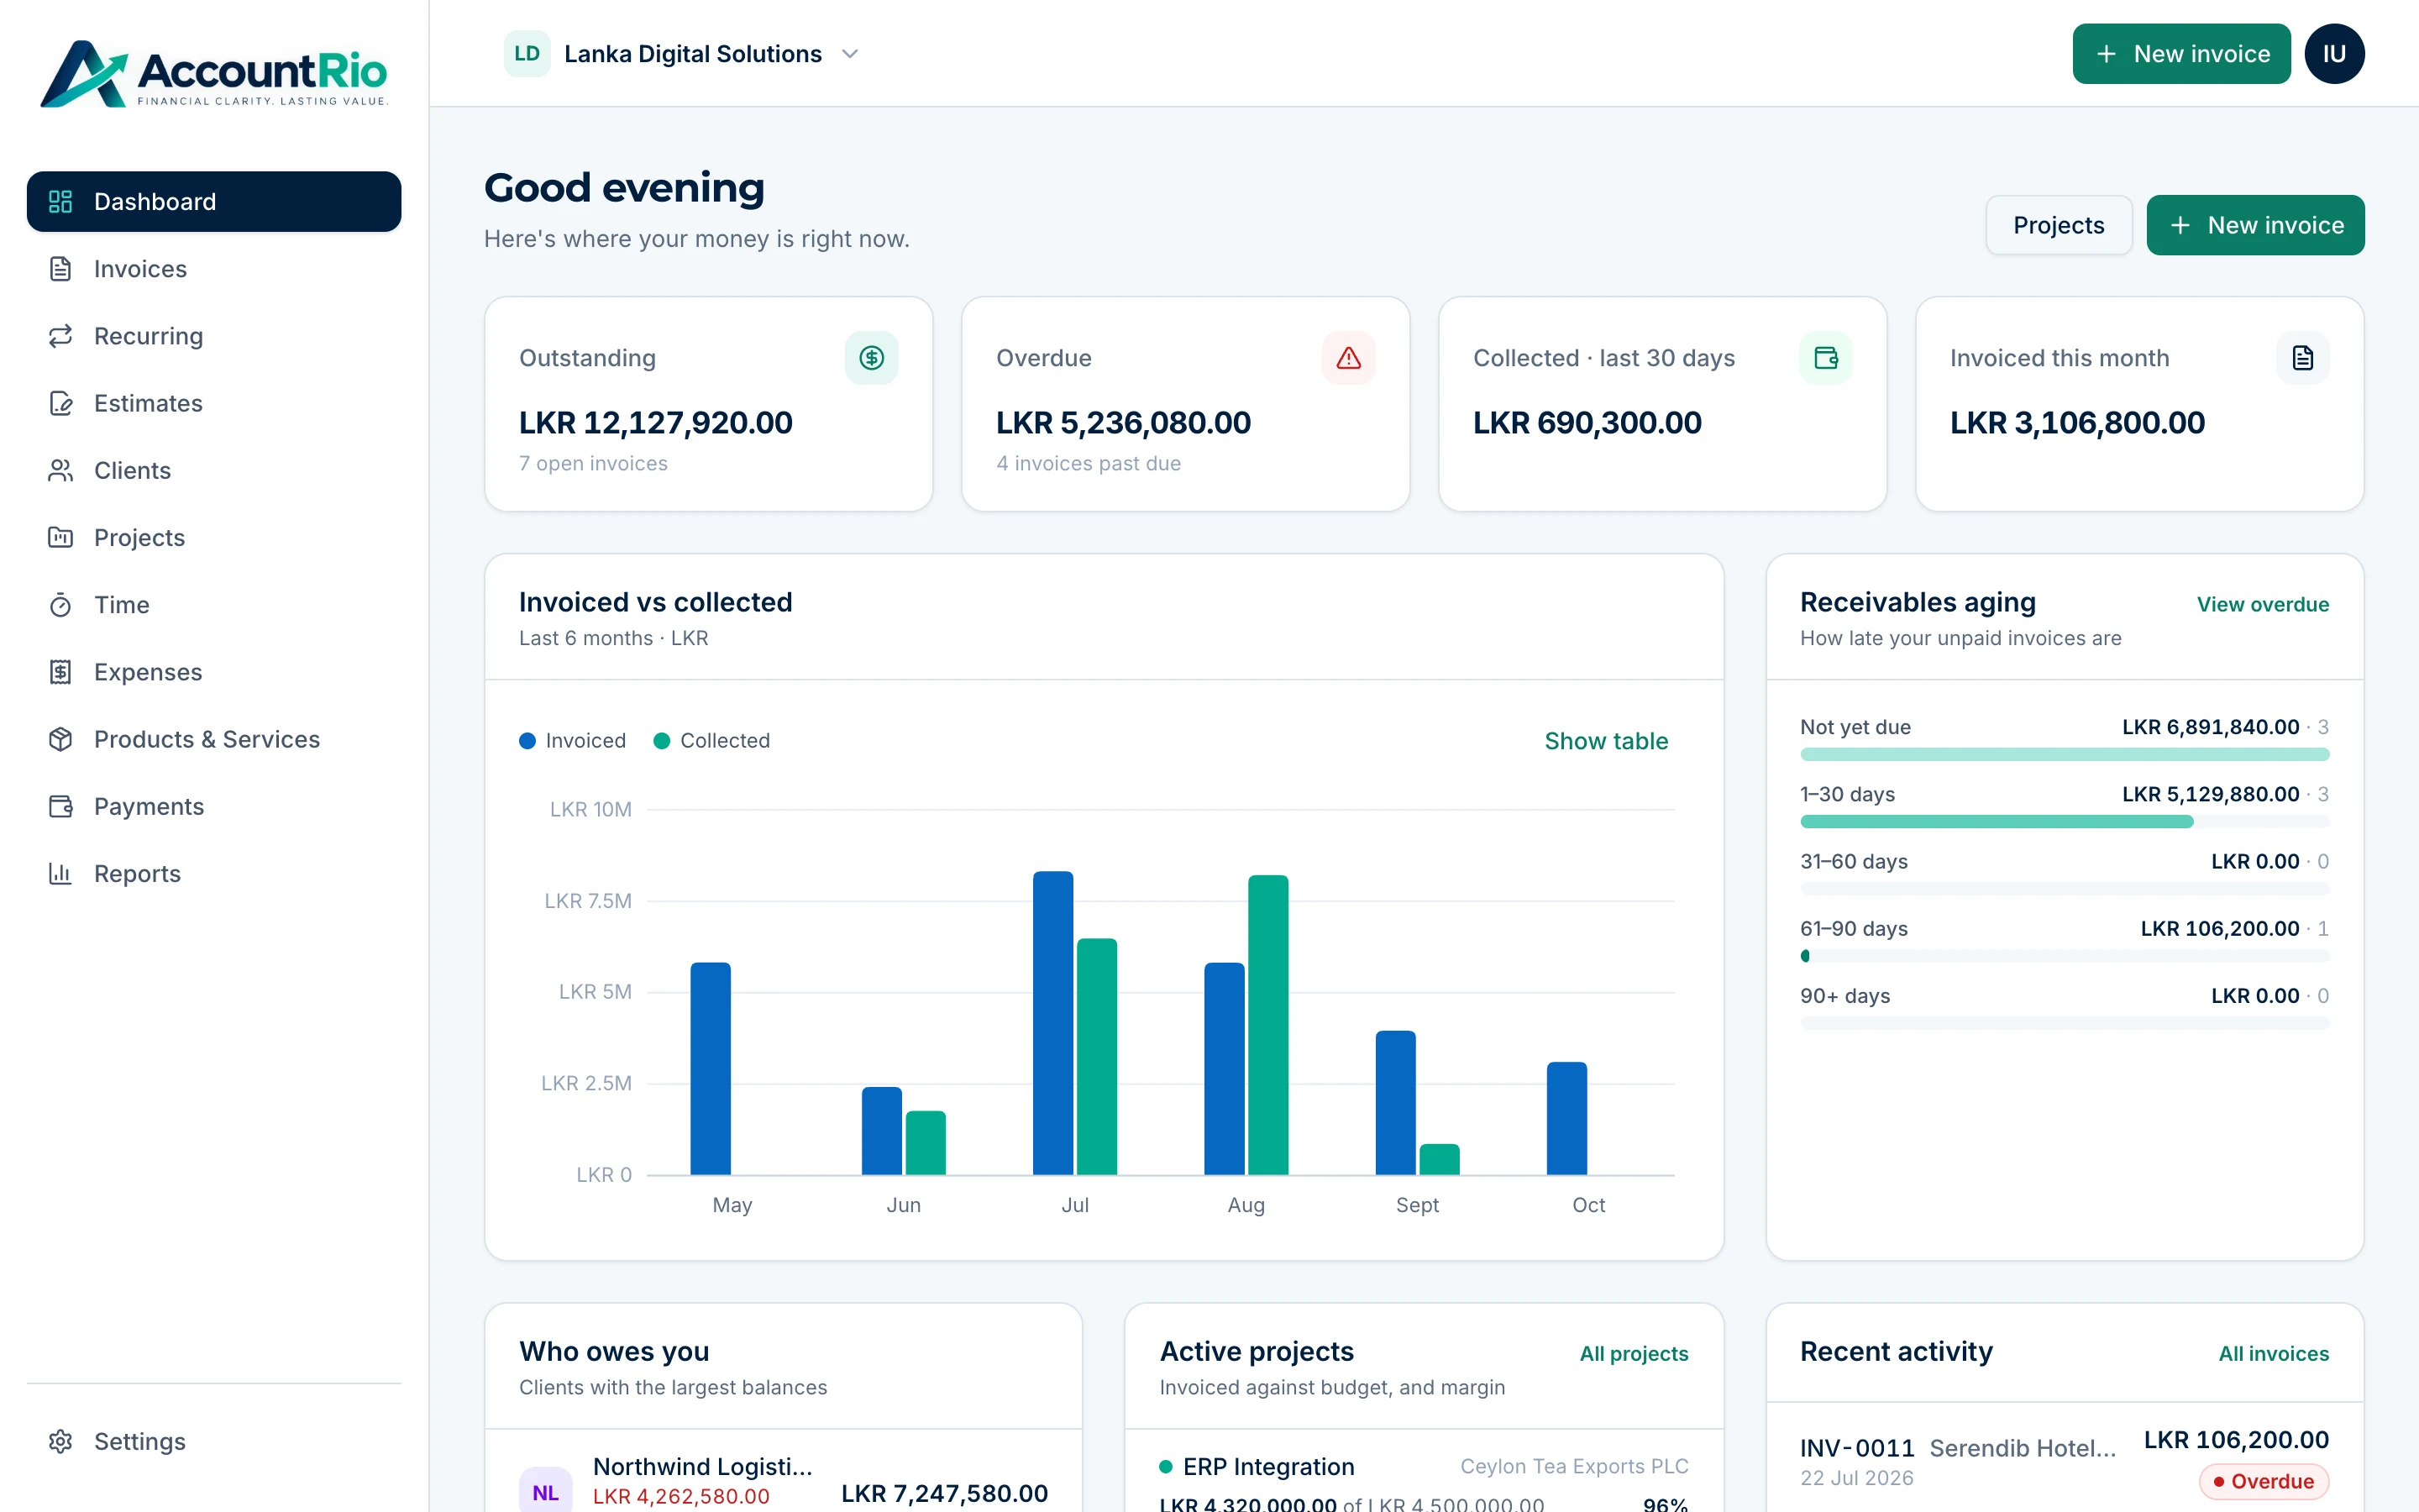Click the 7 open invoices text
The width and height of the screenshot is (2419, 1512).
pyautogui.click(x=593, y=463)
